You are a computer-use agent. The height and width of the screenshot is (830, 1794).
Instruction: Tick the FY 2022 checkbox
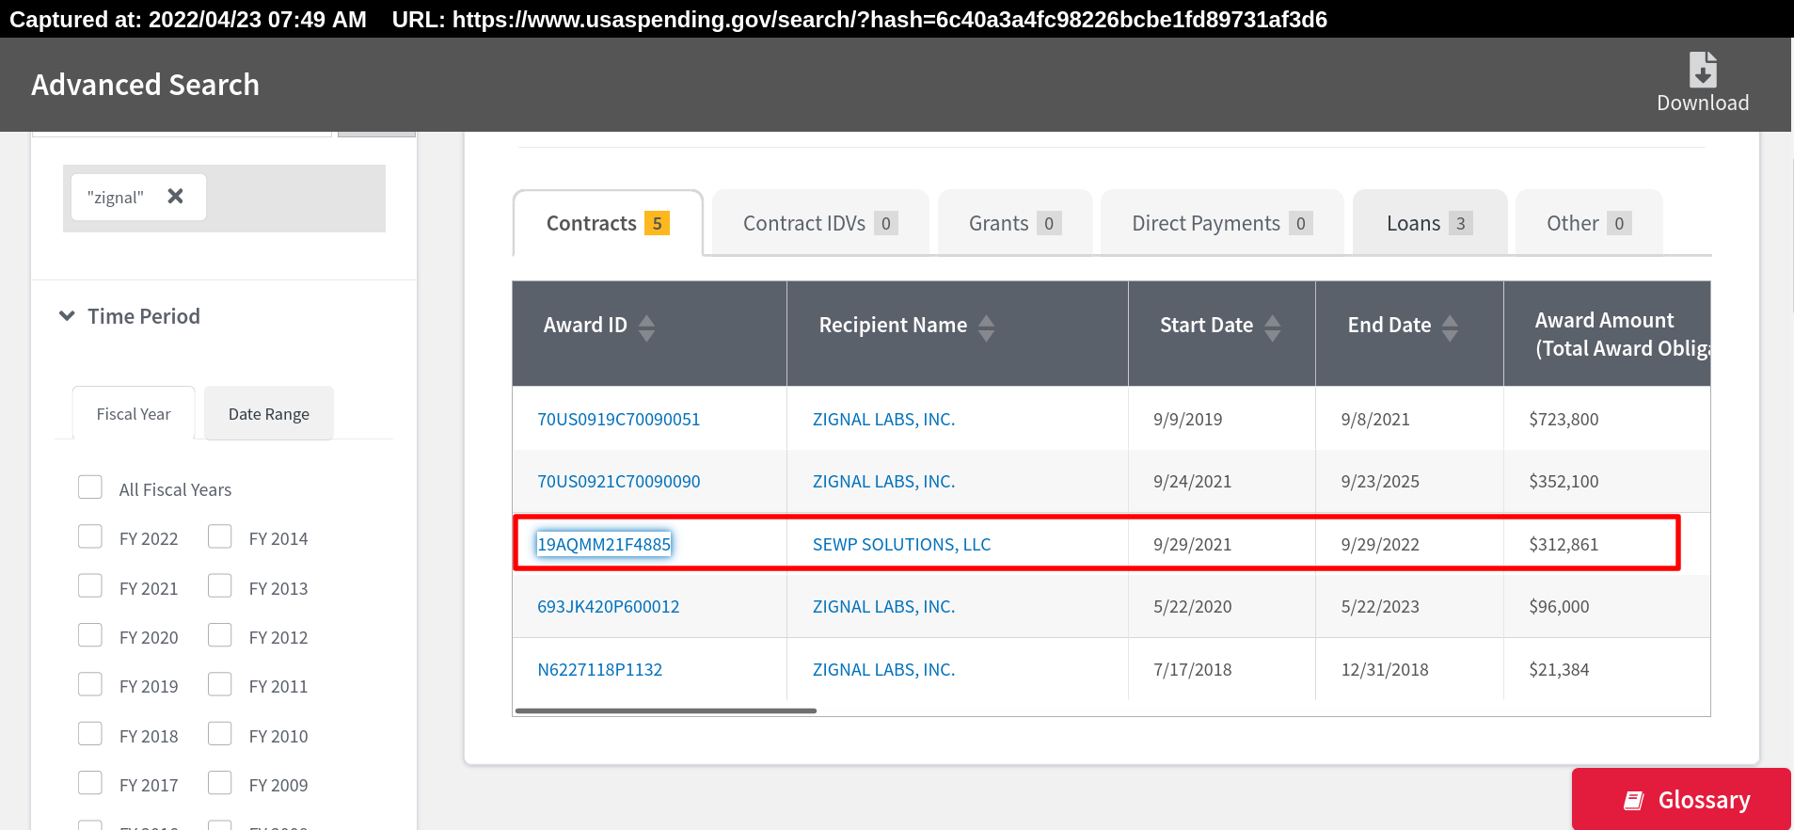(90, 536)
